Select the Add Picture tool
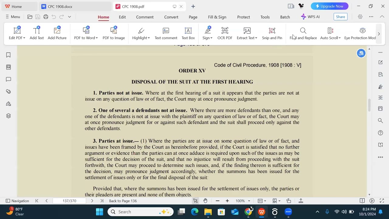This screenshot has height=219, width=389. pos(57,33)
